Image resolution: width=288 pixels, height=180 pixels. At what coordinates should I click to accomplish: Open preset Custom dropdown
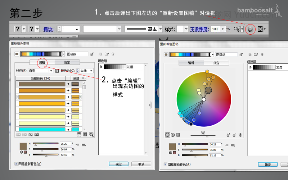[x=51, y=71]
